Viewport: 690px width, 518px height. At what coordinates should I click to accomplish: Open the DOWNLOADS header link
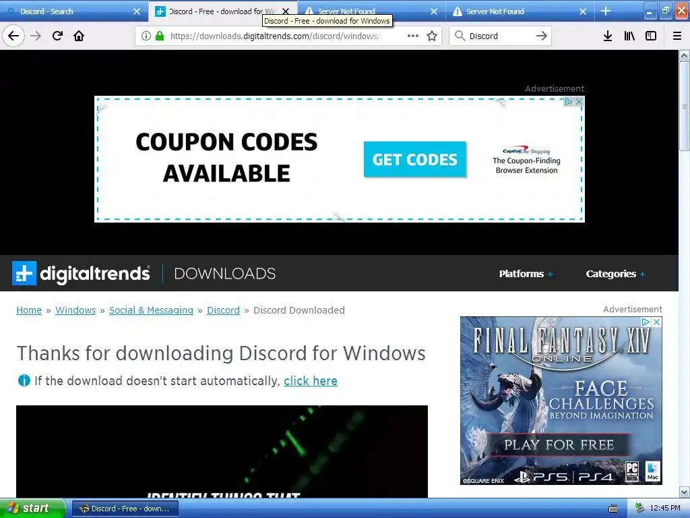[x=225, y=274]
